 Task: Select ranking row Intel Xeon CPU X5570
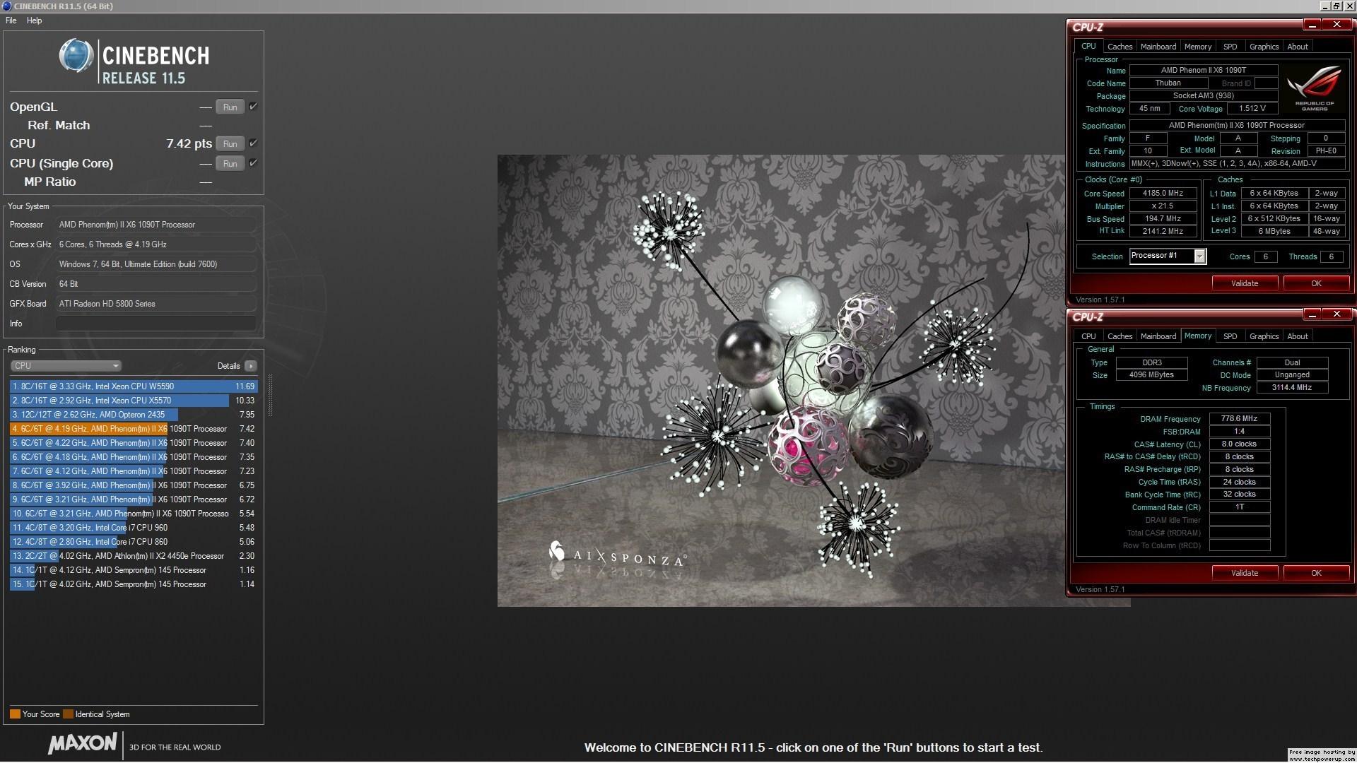(x=134, y=401)
